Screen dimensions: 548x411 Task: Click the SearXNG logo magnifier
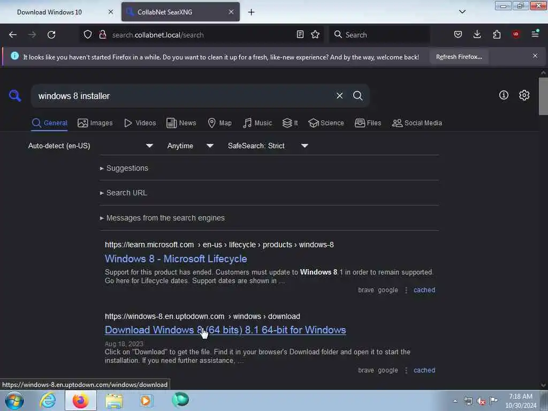click(x=15, y=95)
